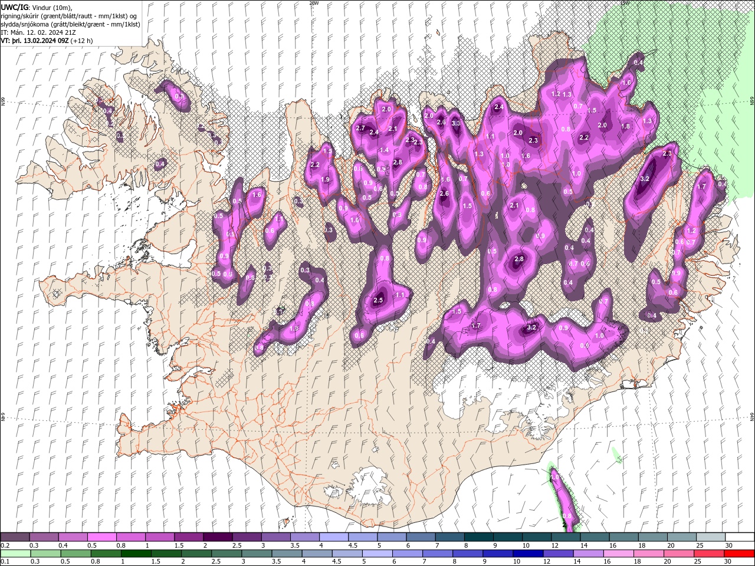Image resolution: width=755 pixels, height=566 pixels.
Task: Click the '20W' longitude label
Action: 314,3
